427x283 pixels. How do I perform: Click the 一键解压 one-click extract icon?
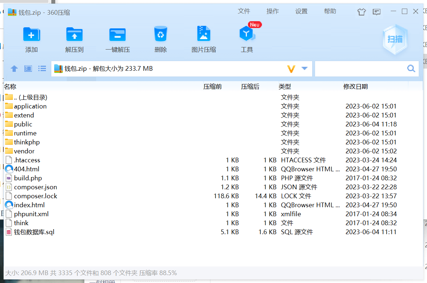coord(117,35)
